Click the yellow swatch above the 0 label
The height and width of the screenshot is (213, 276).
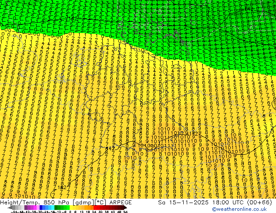[71, 207]
